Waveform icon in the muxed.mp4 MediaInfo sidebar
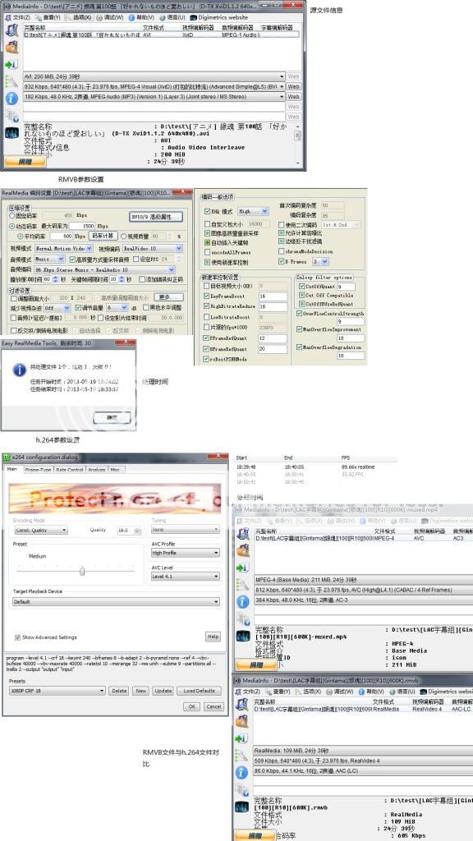Screen dimensions: 473x841 (x=243, y=636)
